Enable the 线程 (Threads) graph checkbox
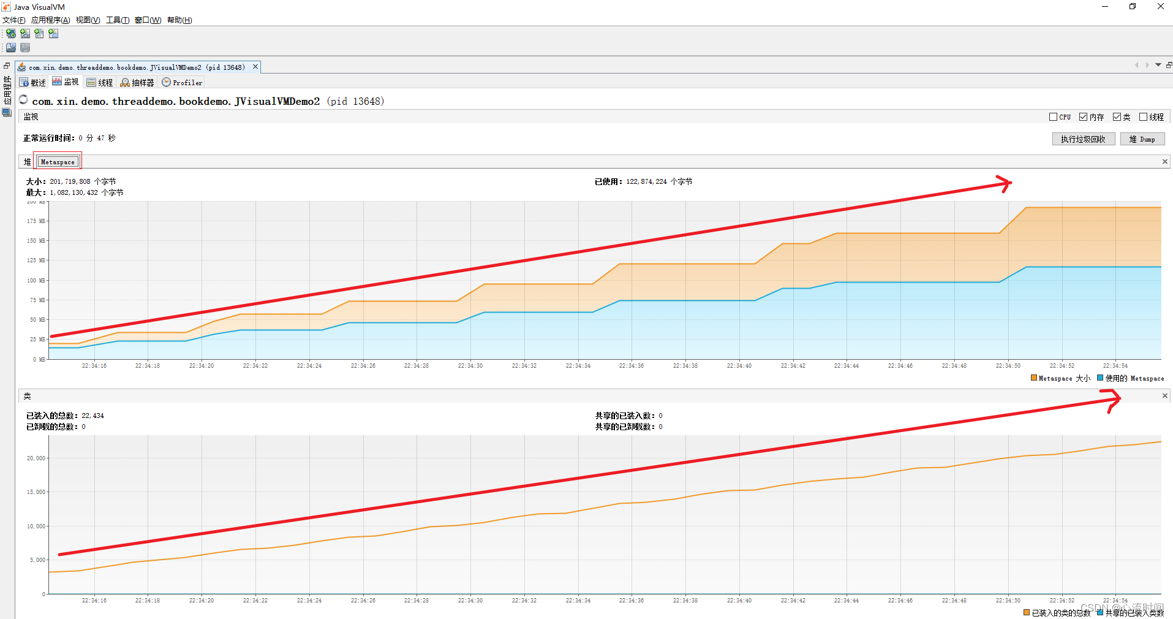Screen dimensions: 1173x619 pyautogui.click(x=1144, y=117)
